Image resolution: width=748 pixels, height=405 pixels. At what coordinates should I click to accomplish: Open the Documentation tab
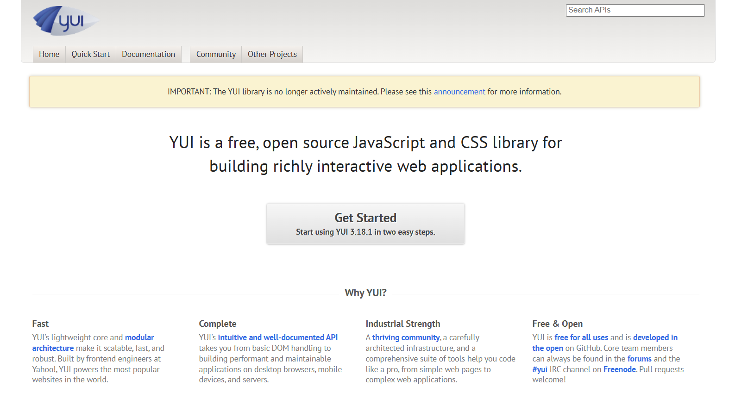click(x=148, y=54)
